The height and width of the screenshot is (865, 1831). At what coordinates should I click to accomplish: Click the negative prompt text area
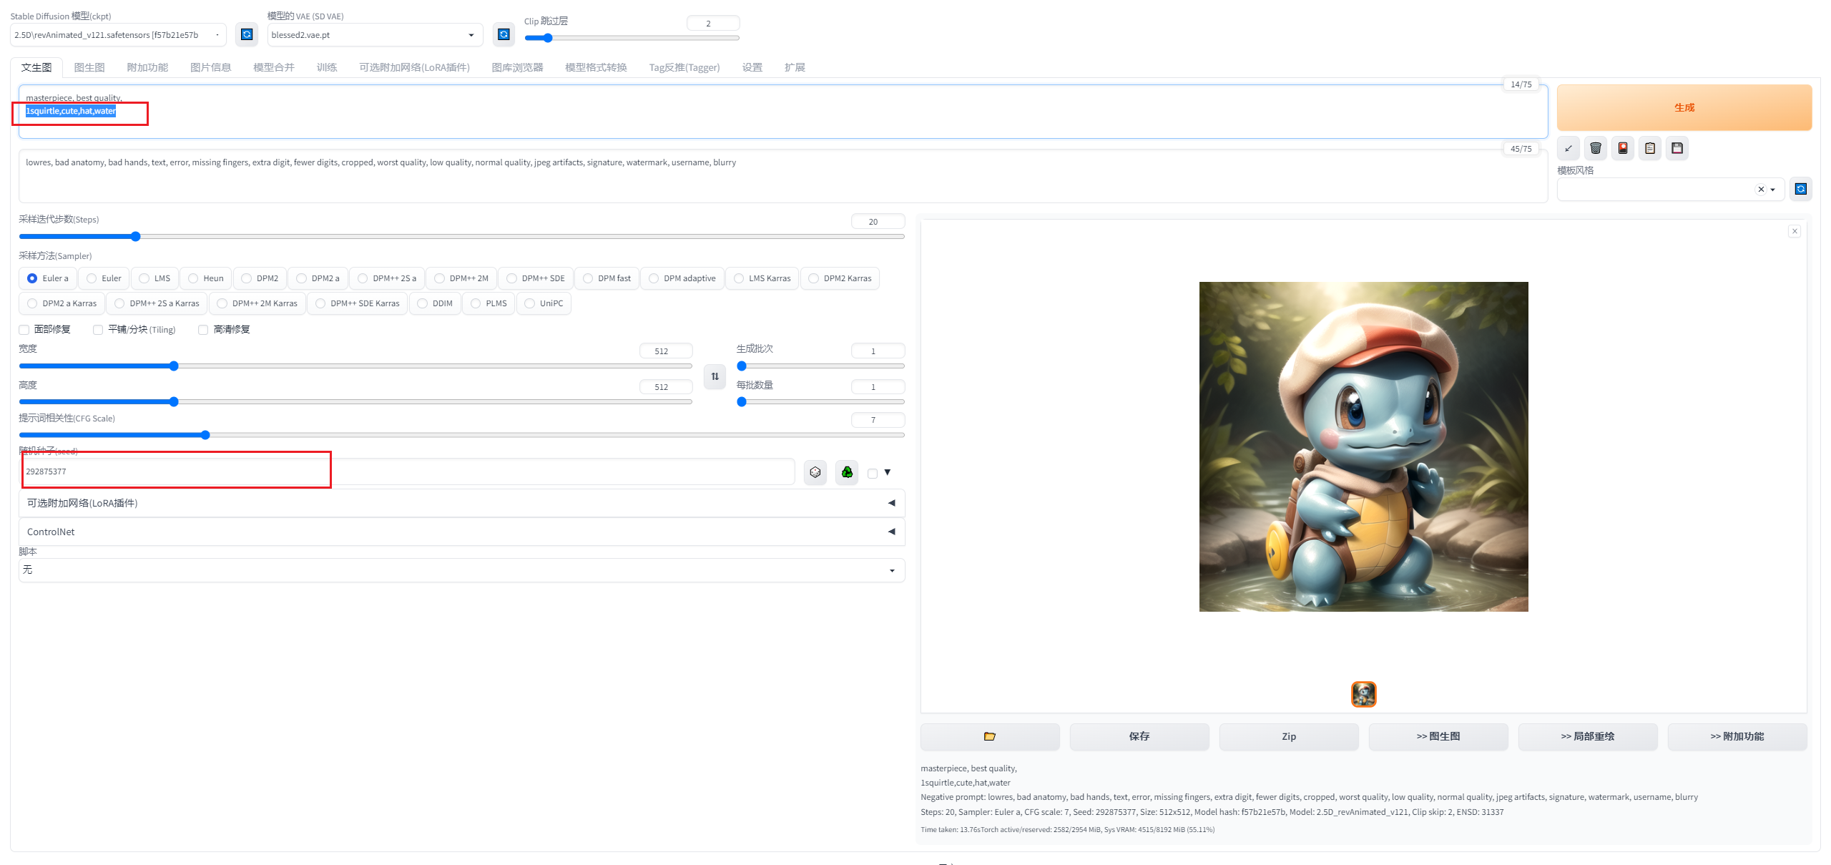[x=783, y=176]
